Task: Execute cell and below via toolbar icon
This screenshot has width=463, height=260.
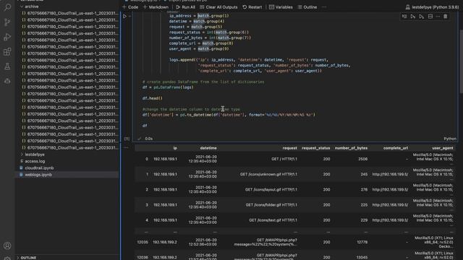Action: [421, 17]
